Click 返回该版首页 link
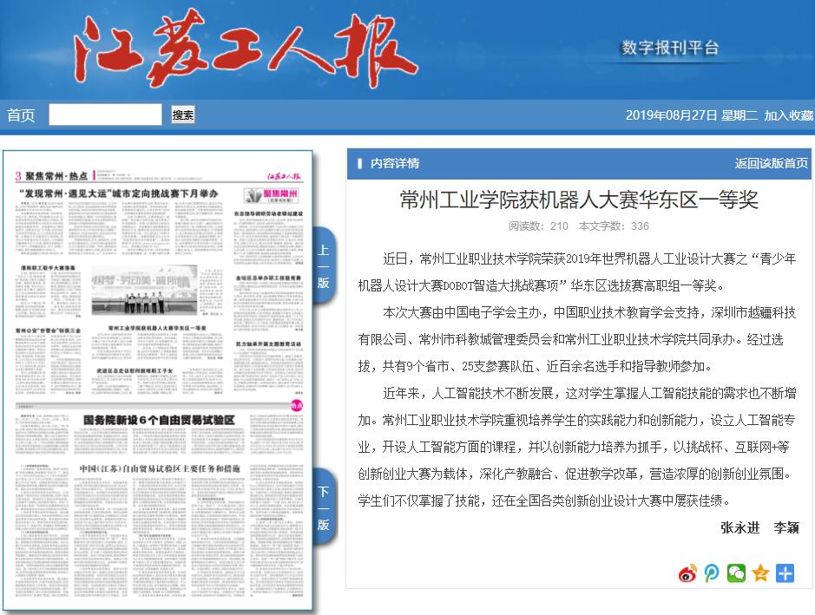Viewport: 815px width, 615px height. point(772,163)
